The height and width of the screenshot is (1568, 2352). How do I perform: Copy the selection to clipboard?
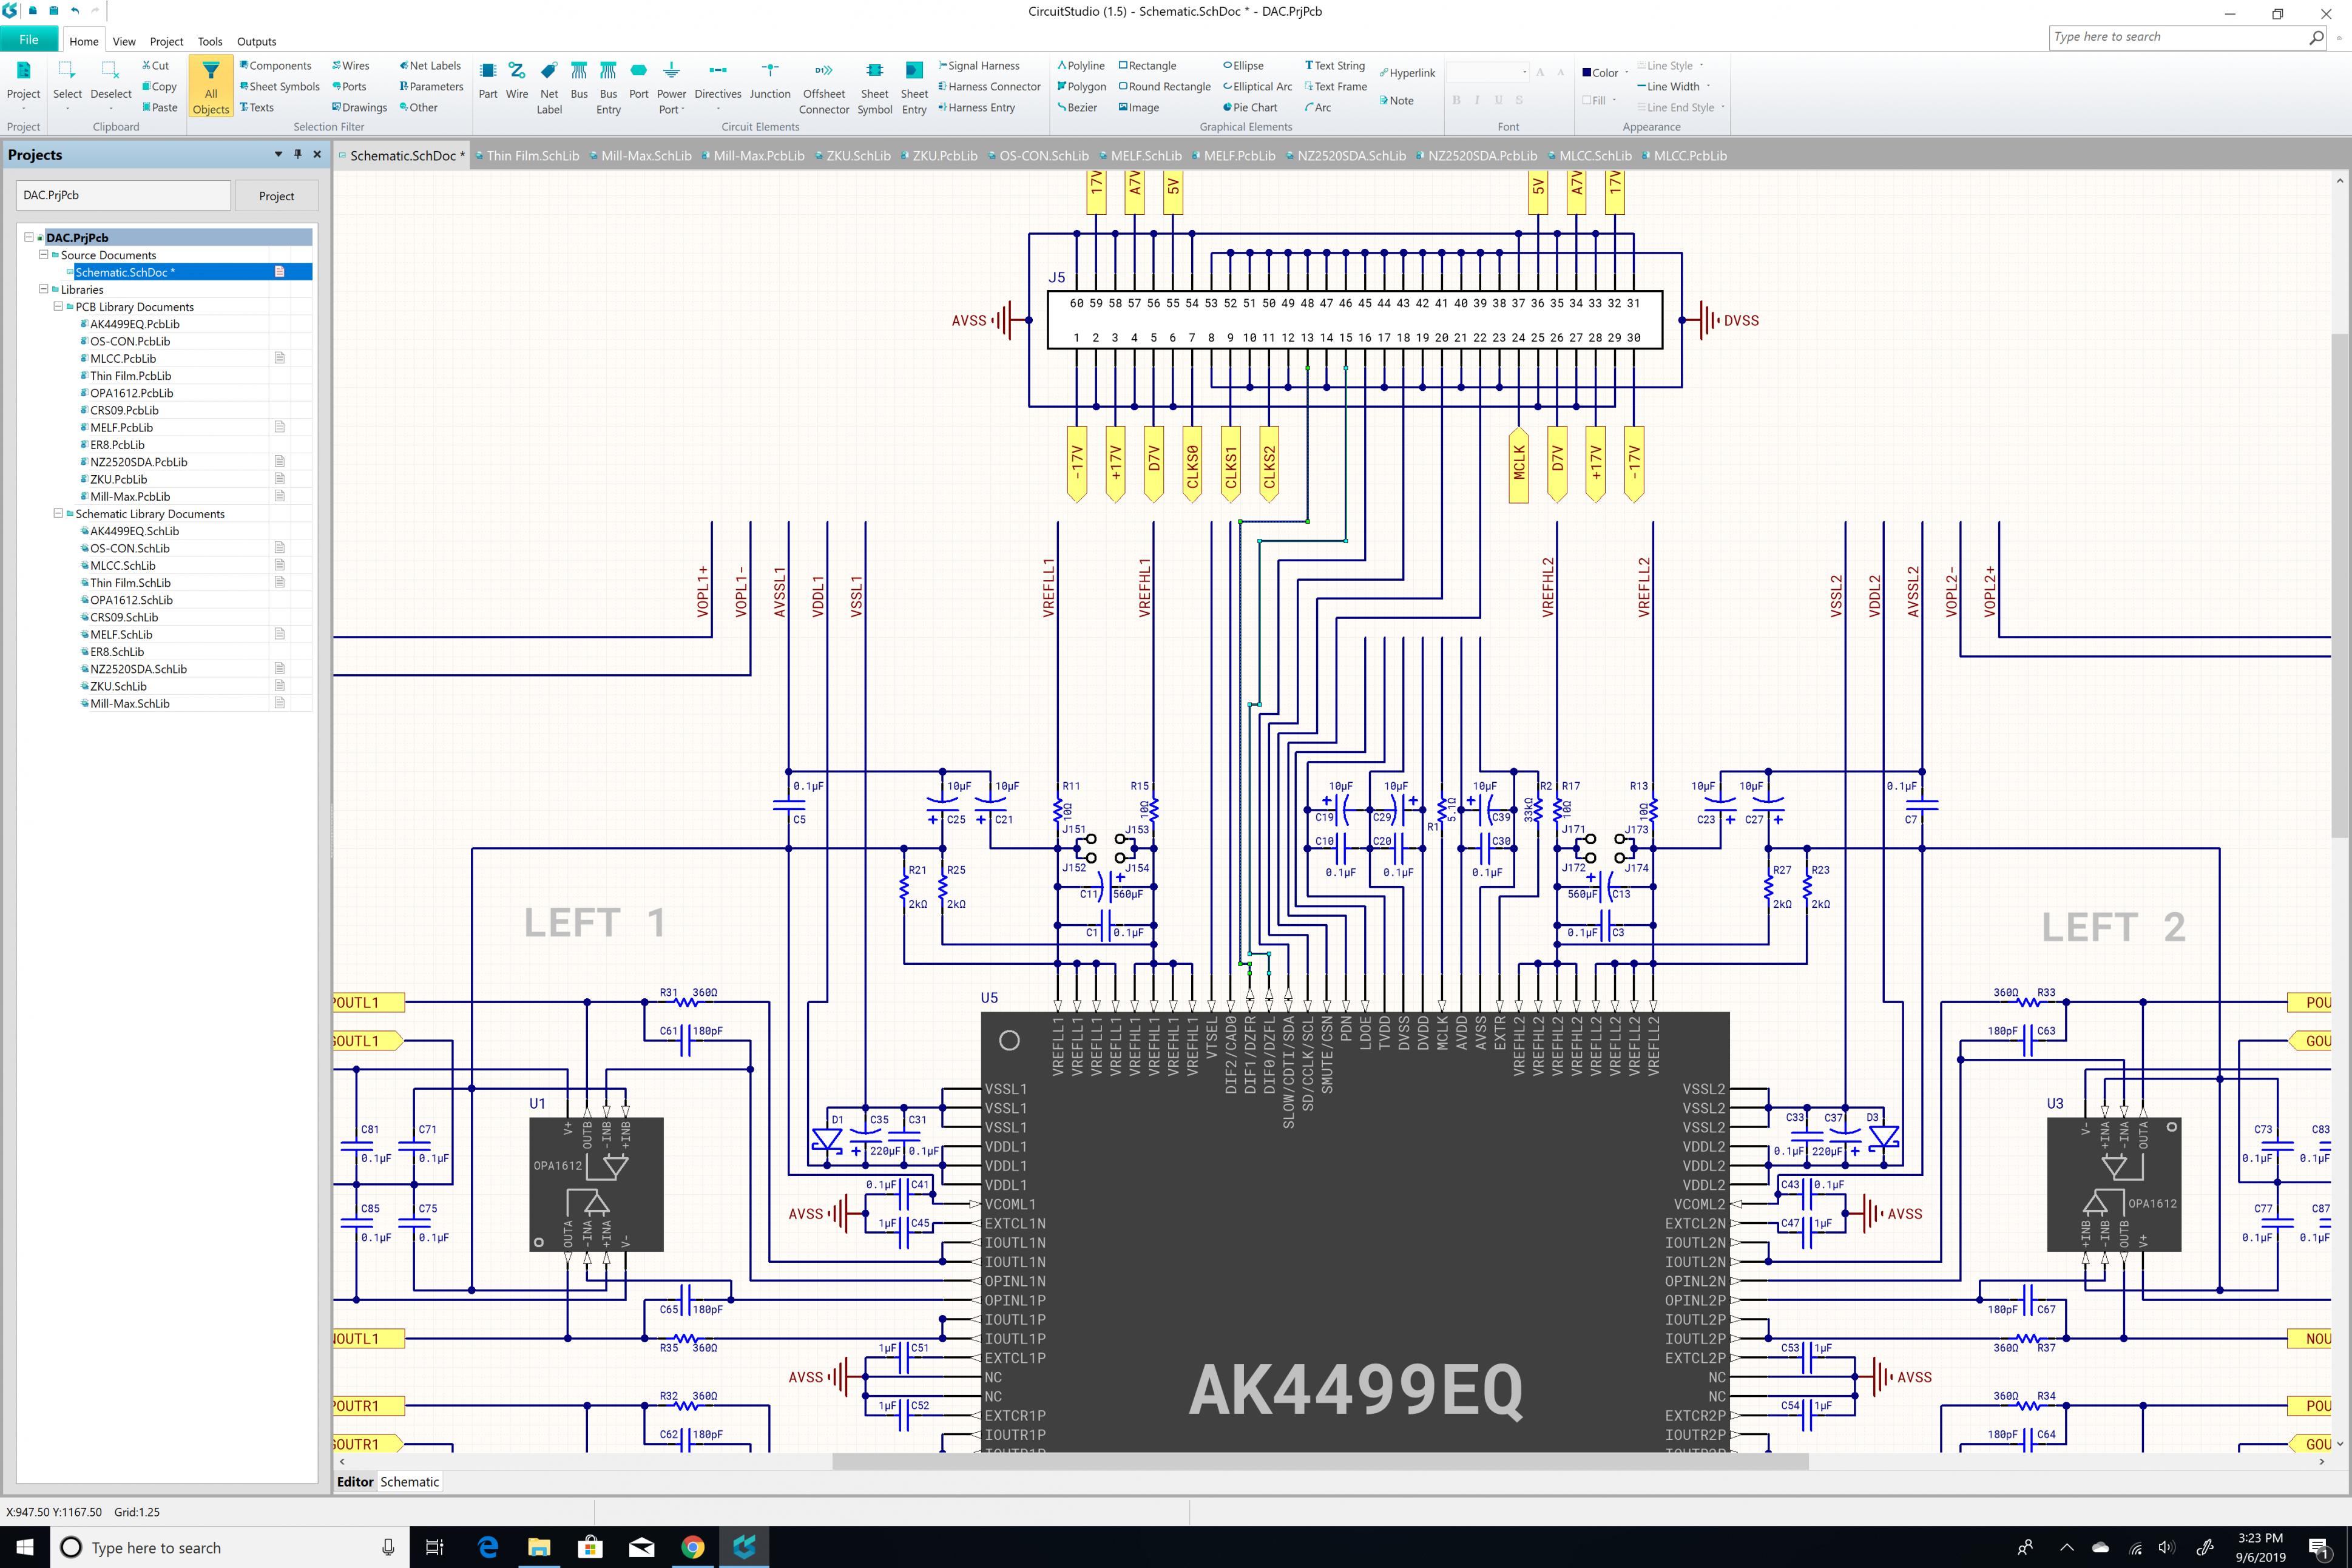tap(159, 87)
